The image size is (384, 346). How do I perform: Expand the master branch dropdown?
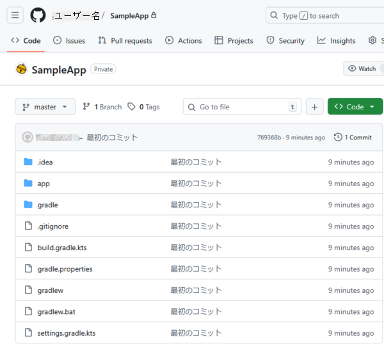(45, 107)
